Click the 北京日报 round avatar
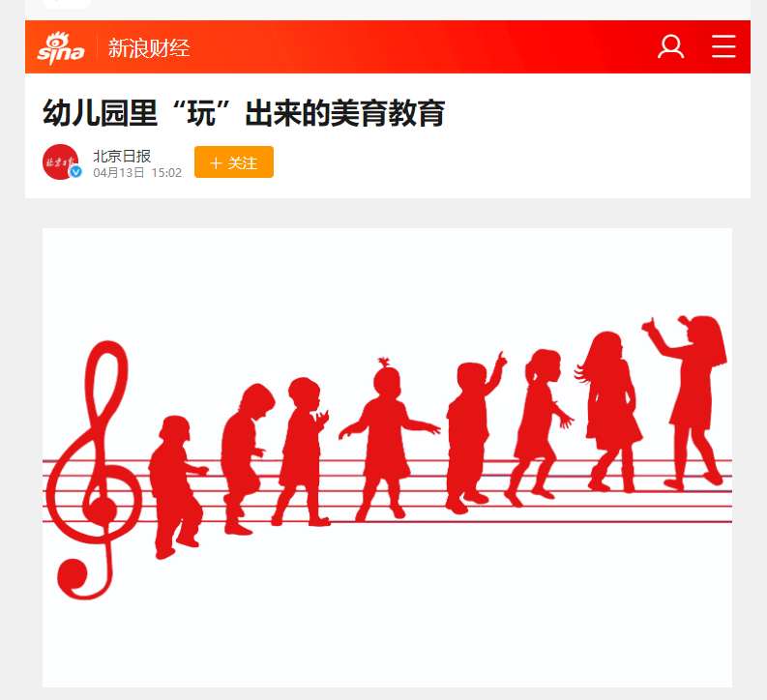 [61, 161]
